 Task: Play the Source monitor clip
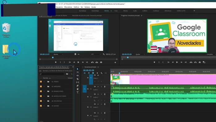point(78,62)
